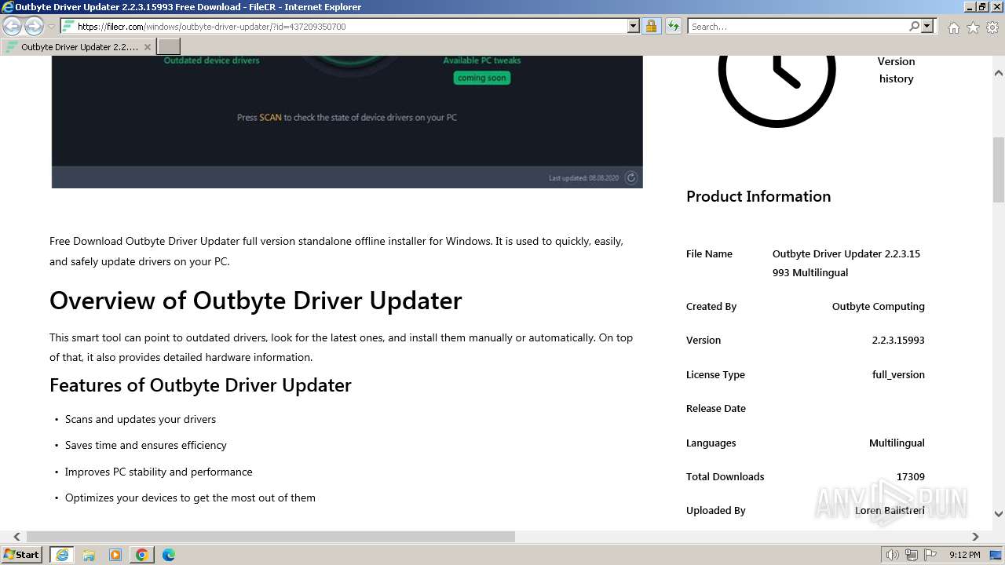Click the 'coming soon' green badge
This screenshot has height=565, width=1005.
(481, 78)
